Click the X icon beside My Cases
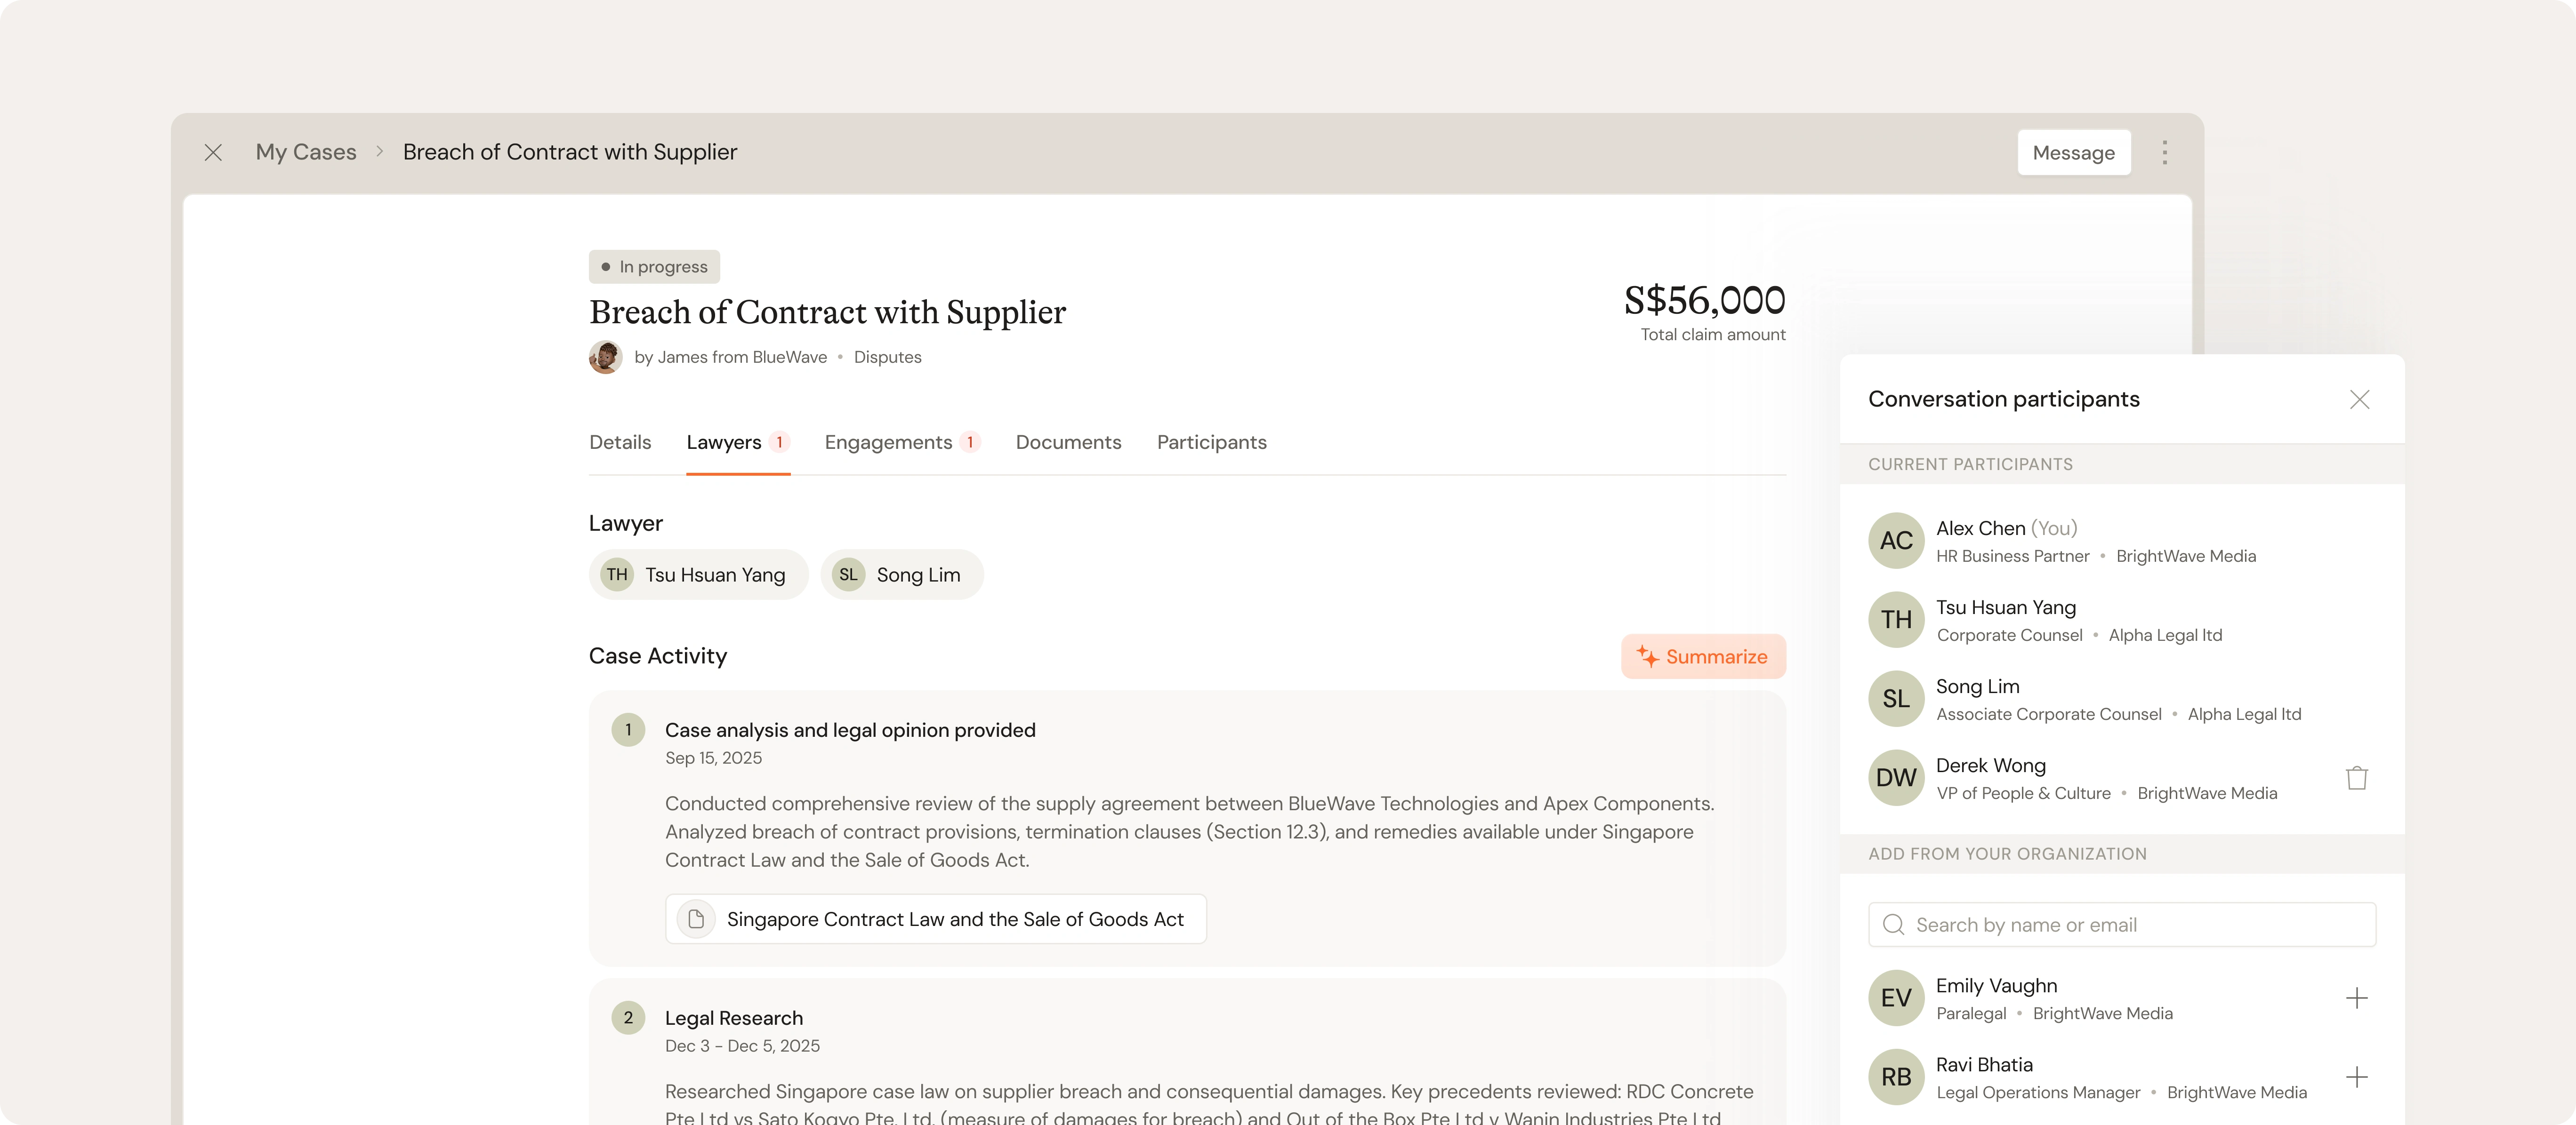 pos(213,152)
